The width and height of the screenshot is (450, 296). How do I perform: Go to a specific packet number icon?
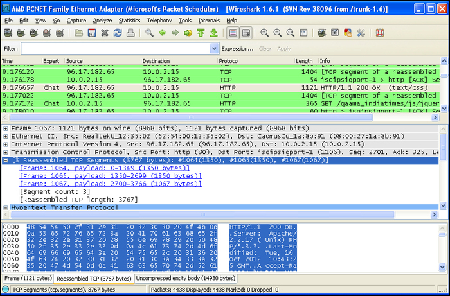[188, 33]
